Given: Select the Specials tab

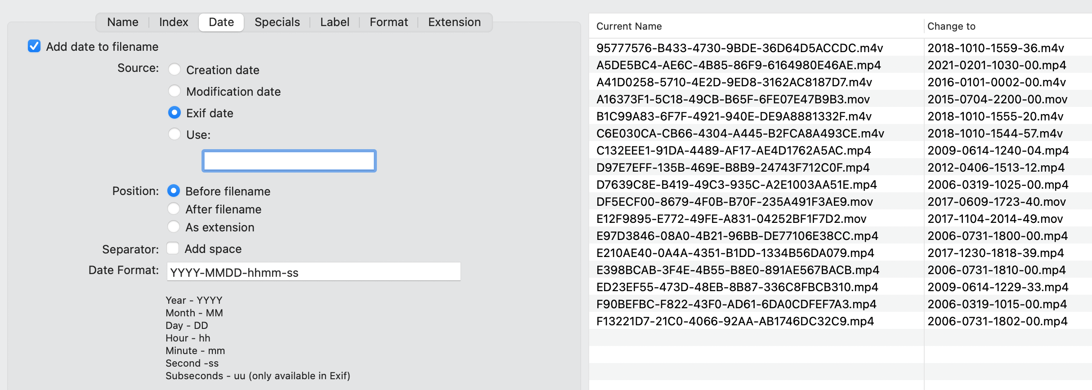Looking at the screenshot, I should point(277,22).
